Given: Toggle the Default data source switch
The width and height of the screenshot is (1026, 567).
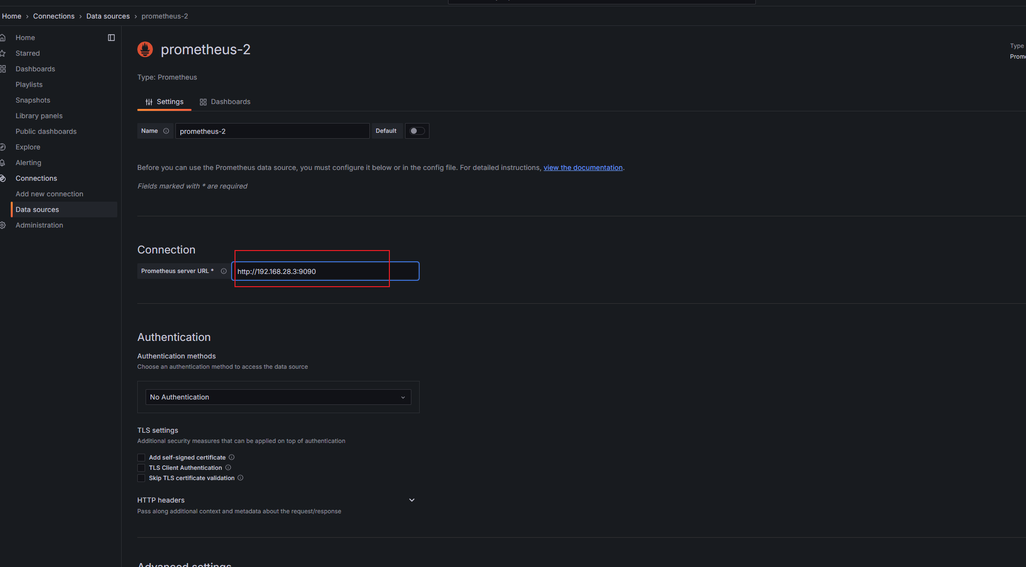Looking at the screenshot, I should (x=417, y=131).
